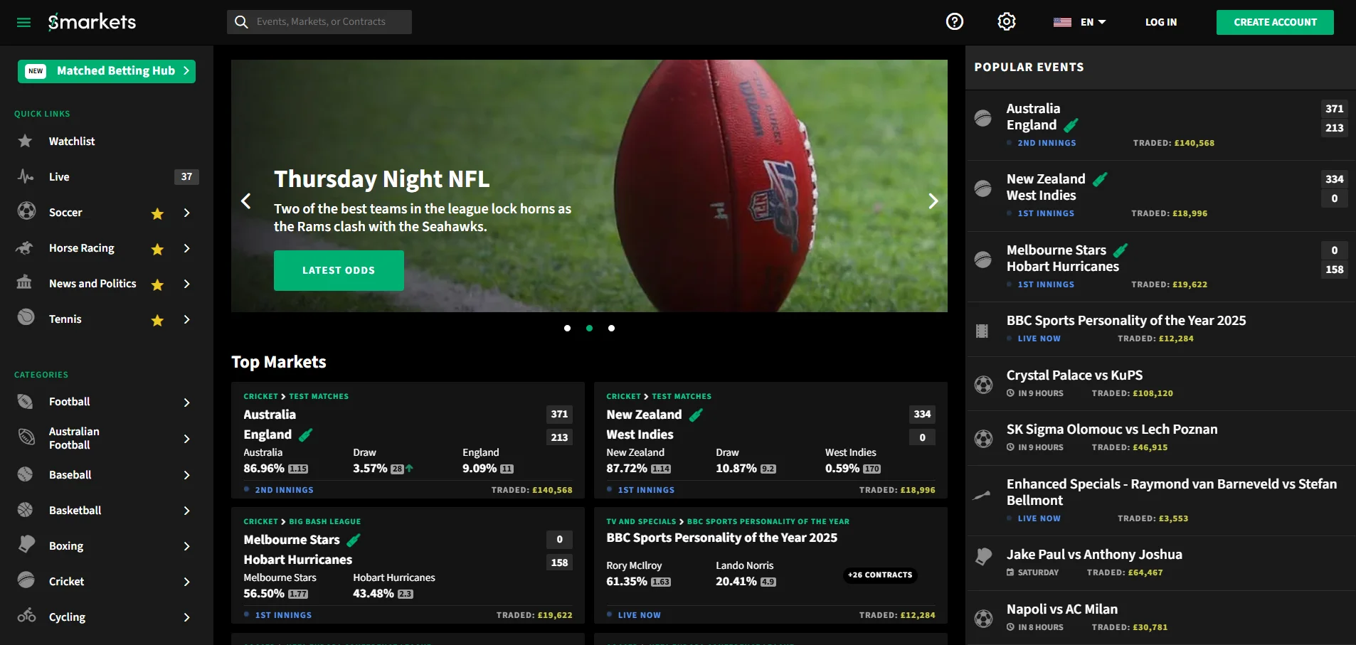Viewport: 1356px width, 645px height.
Task: Click the +26 CONTRACTS pill
Action: point(880,575)
